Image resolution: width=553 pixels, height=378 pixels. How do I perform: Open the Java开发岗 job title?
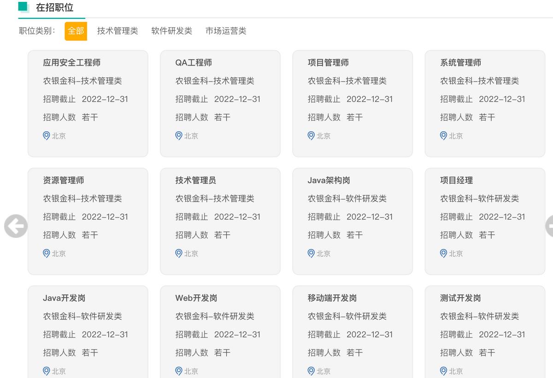(x=64, y=298)
